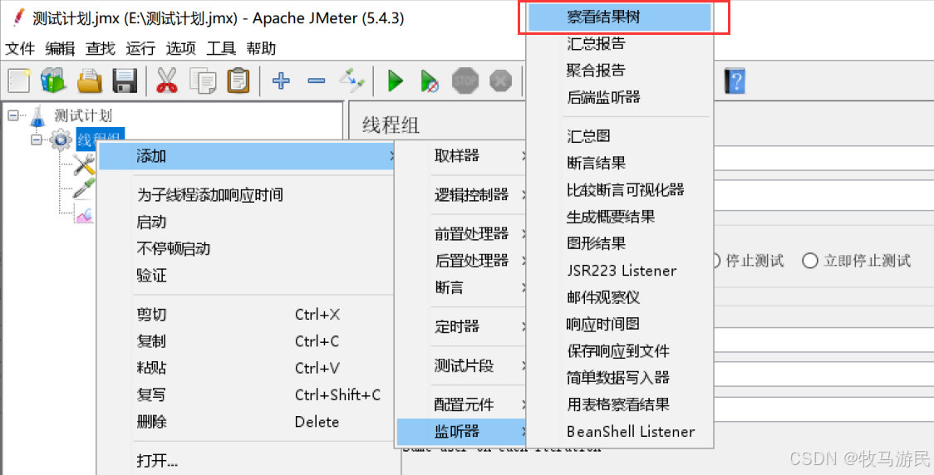Screen dimensions: 934x475
Task: Choose 复写 Ctrl+Shift+C in context menu
Action: [247, 394]
